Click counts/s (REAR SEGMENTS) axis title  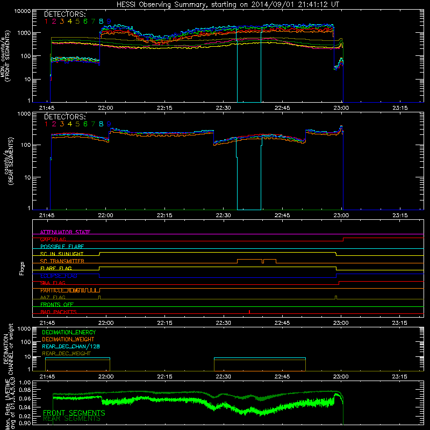pos(9,161)
